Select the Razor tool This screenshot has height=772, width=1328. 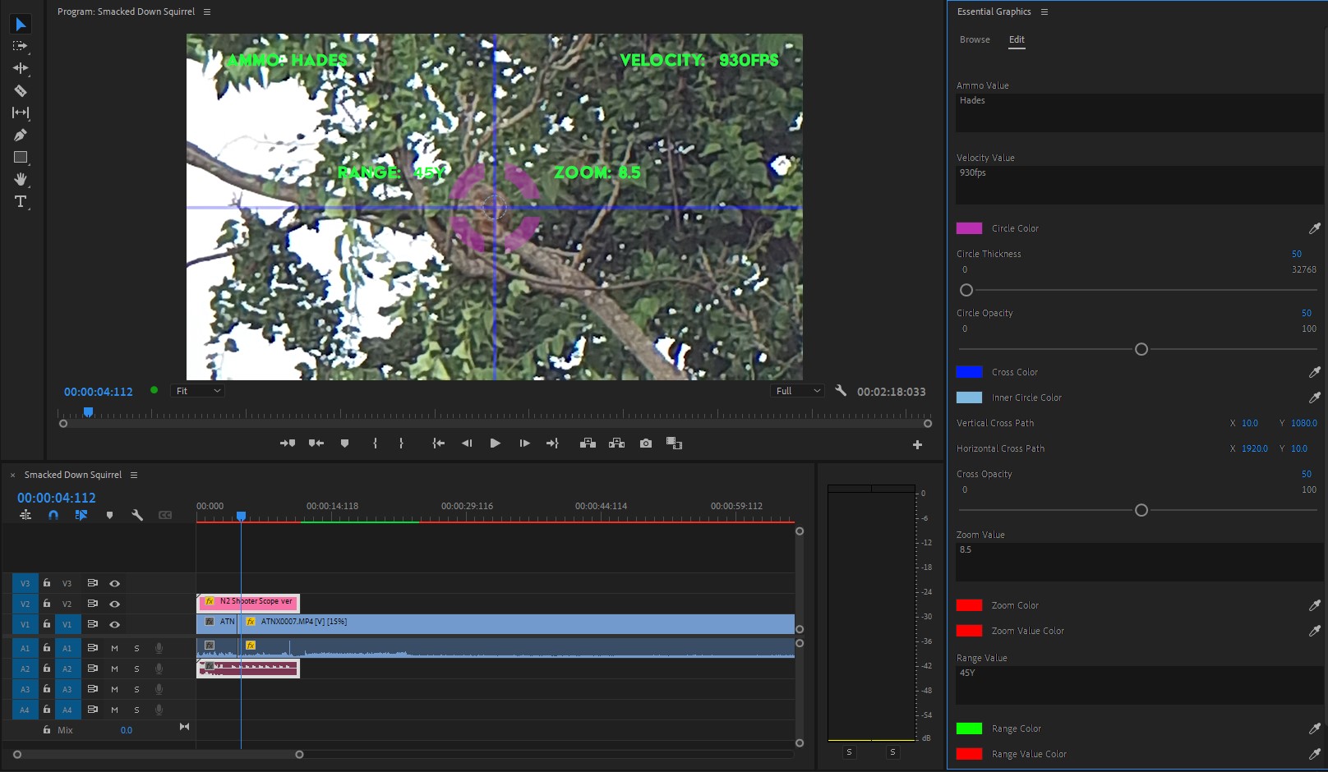(21, 90)
